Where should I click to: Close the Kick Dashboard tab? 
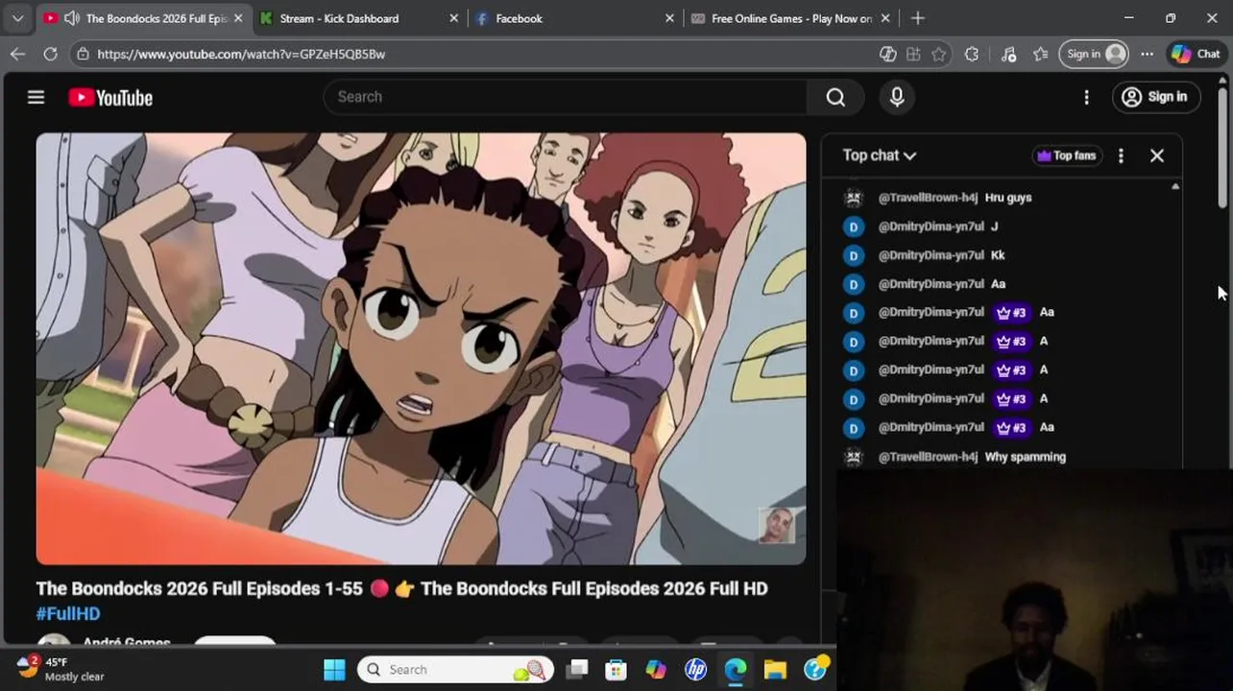[454, 18]
